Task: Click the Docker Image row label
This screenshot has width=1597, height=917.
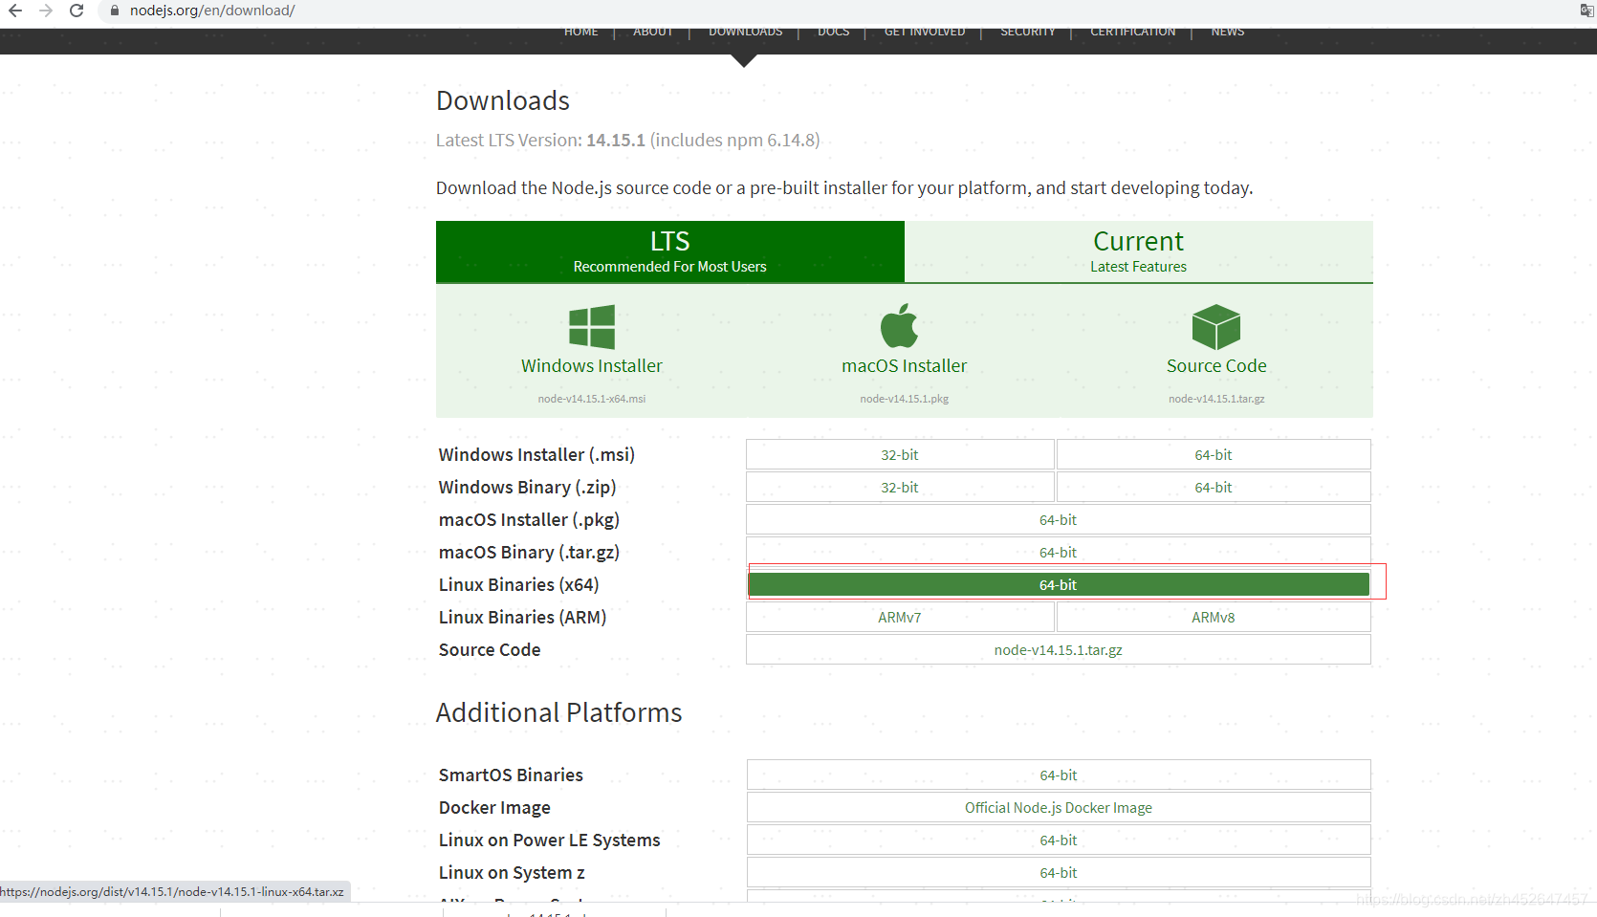Action: click(494, 808)
